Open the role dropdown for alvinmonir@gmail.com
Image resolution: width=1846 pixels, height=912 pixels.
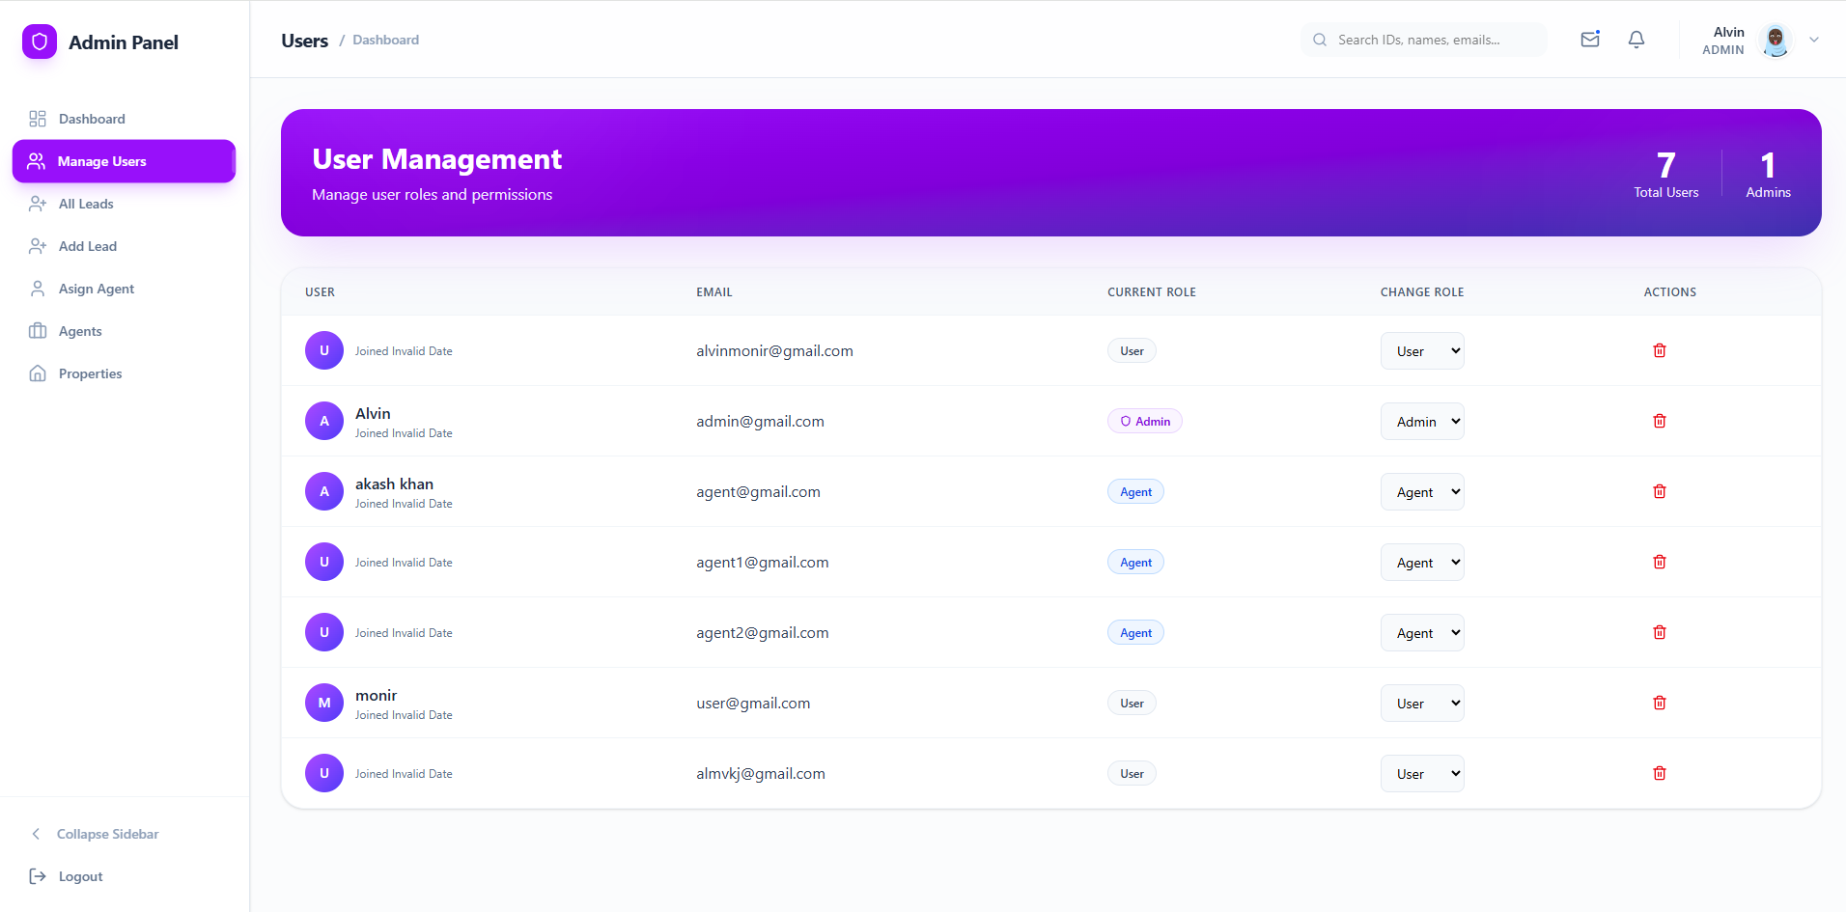coord(1420,350)
